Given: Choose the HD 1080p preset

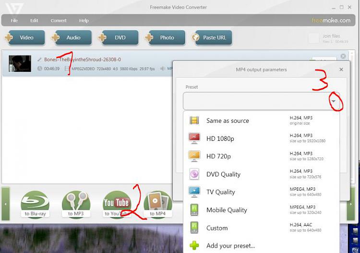Looking at the screenshot, I should click(x=261, y=138).
